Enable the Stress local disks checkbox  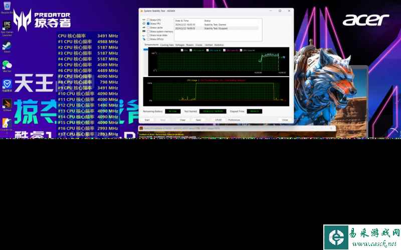tap(148, 35)
